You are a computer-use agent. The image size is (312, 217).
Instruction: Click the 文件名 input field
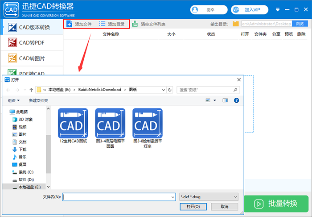pos(117,197)
